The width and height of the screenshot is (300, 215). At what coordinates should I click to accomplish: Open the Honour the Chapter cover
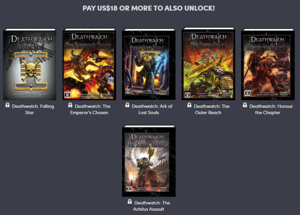pyautogui.click(x=268, y=64)
